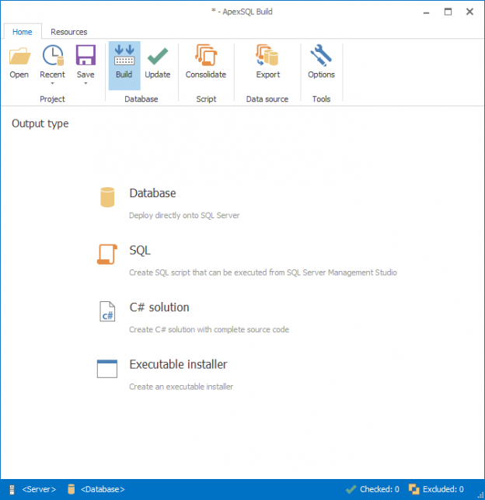Click the window resize grip in the corner

480,495
